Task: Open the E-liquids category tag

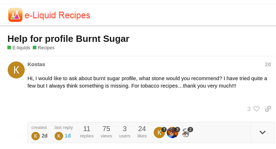Action: (x=19, y=48)
